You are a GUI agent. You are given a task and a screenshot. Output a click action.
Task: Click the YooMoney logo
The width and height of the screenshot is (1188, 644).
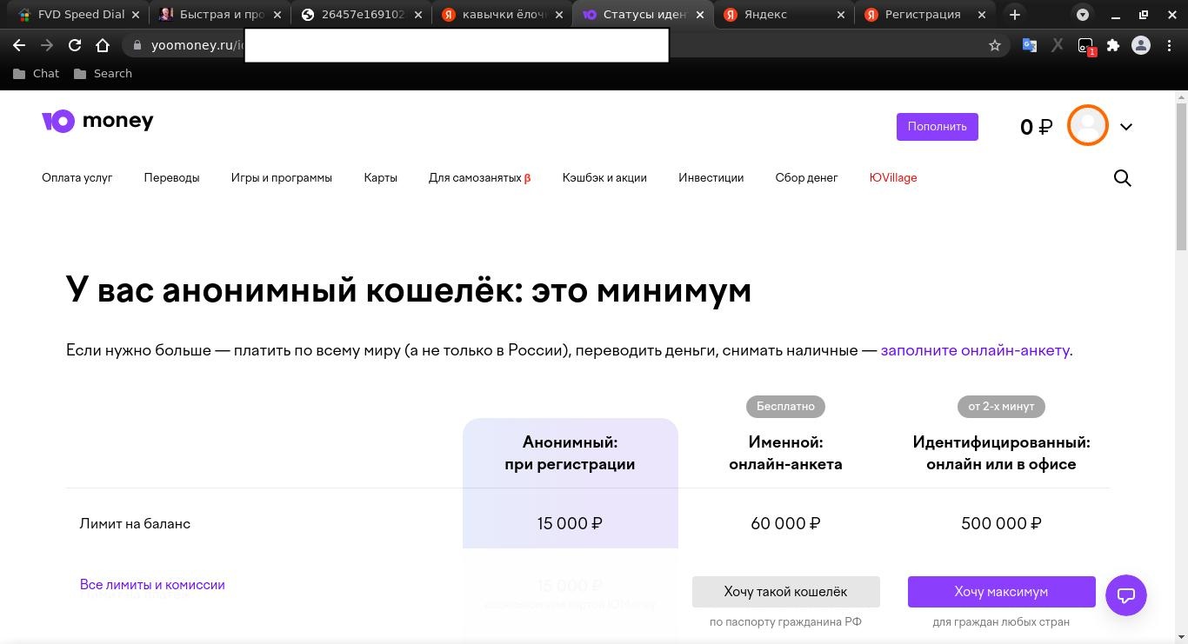(x=97, y=120)
